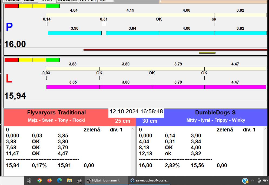Select the Družstva tab
The height and width of the screenshot is (185, 269).
(67, 1)
